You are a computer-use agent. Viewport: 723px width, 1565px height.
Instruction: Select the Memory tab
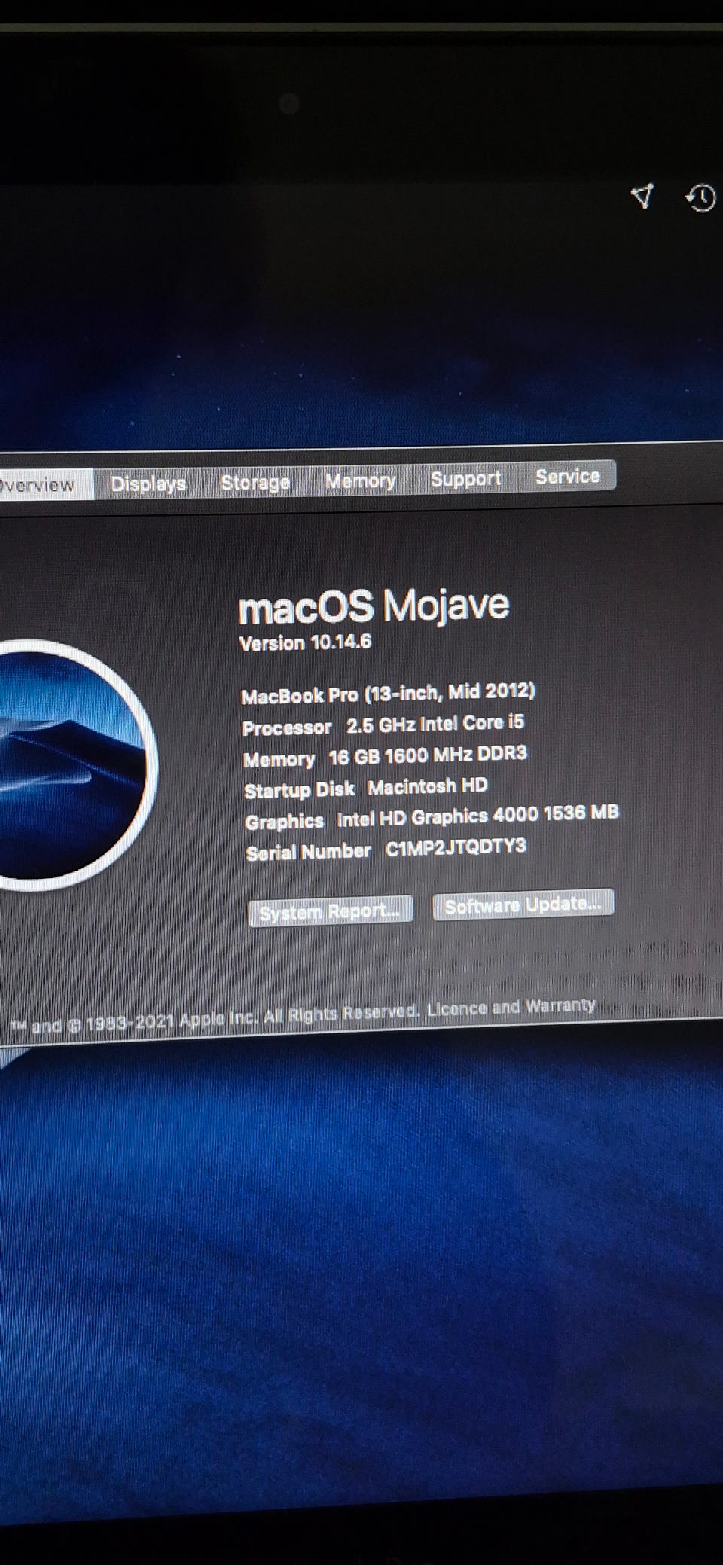pos(360,480)
